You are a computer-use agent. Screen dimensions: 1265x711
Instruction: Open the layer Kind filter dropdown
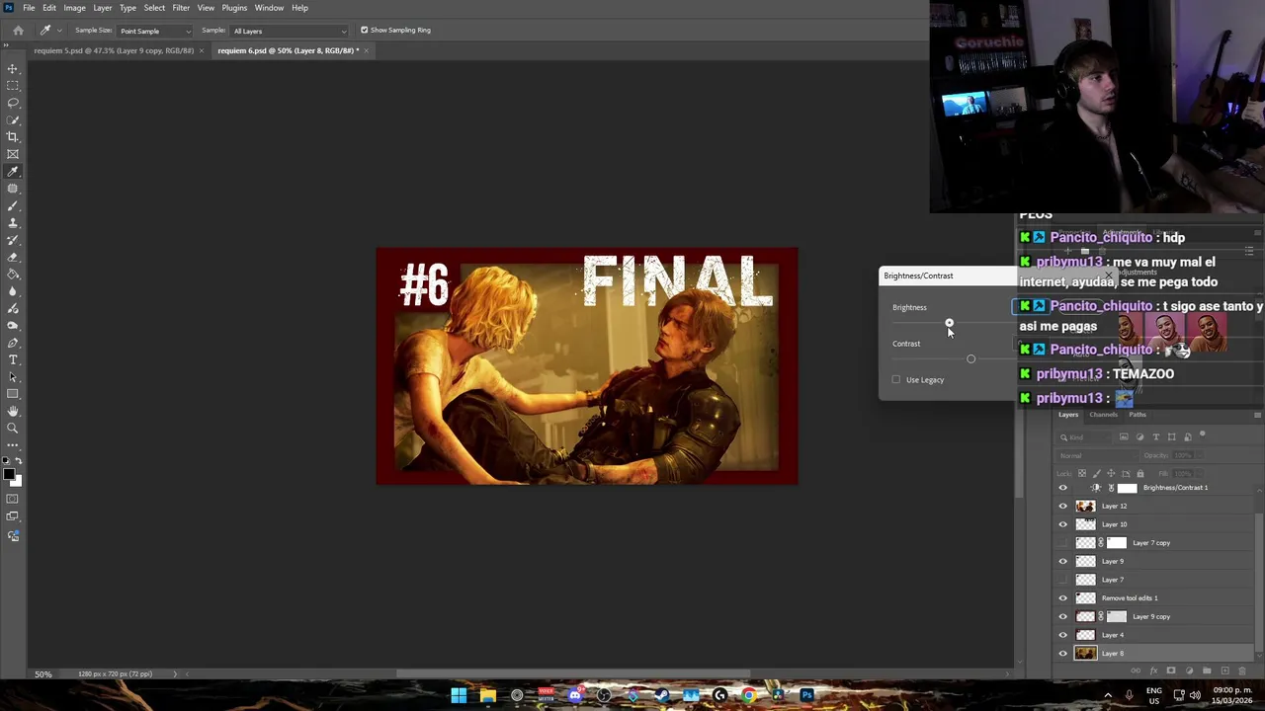(x=1085, y=437)
